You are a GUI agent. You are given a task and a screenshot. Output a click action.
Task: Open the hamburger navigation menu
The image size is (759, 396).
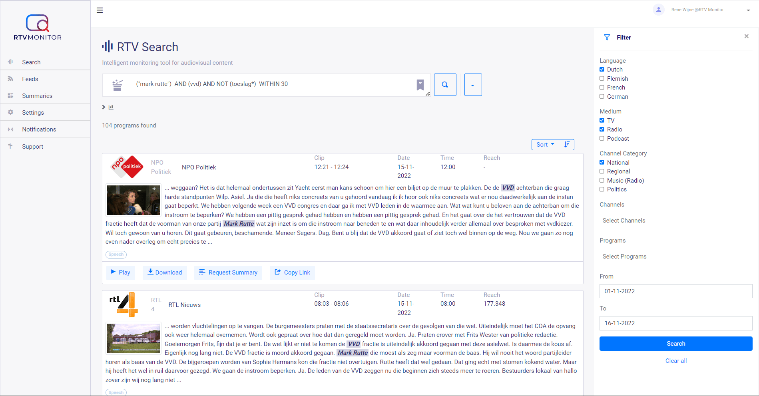click(x=100, y=10)
